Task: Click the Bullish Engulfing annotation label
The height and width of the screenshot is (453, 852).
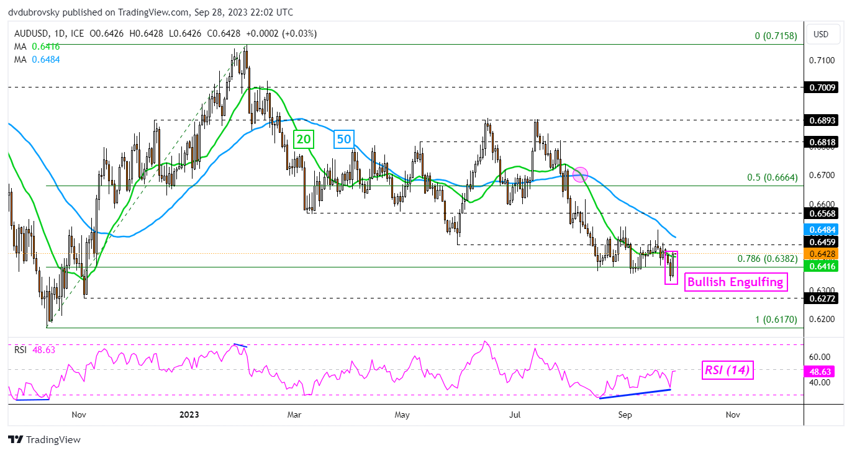Action: (x=736, y=282)
